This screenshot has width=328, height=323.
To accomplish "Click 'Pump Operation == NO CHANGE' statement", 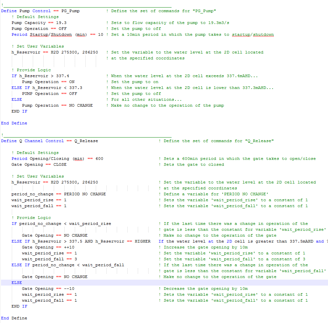I will click(x=57, y=105).
